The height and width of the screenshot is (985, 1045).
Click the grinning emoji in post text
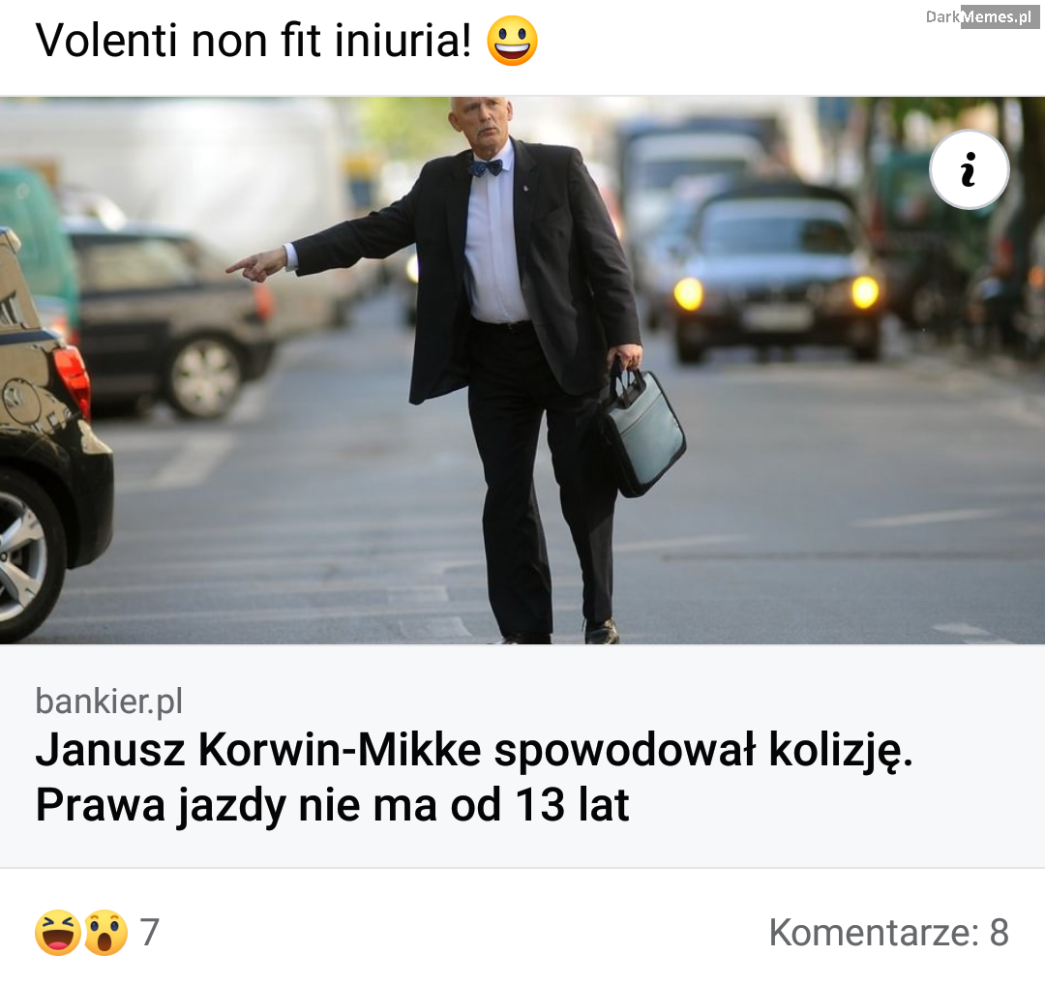[x=512, y=41]
